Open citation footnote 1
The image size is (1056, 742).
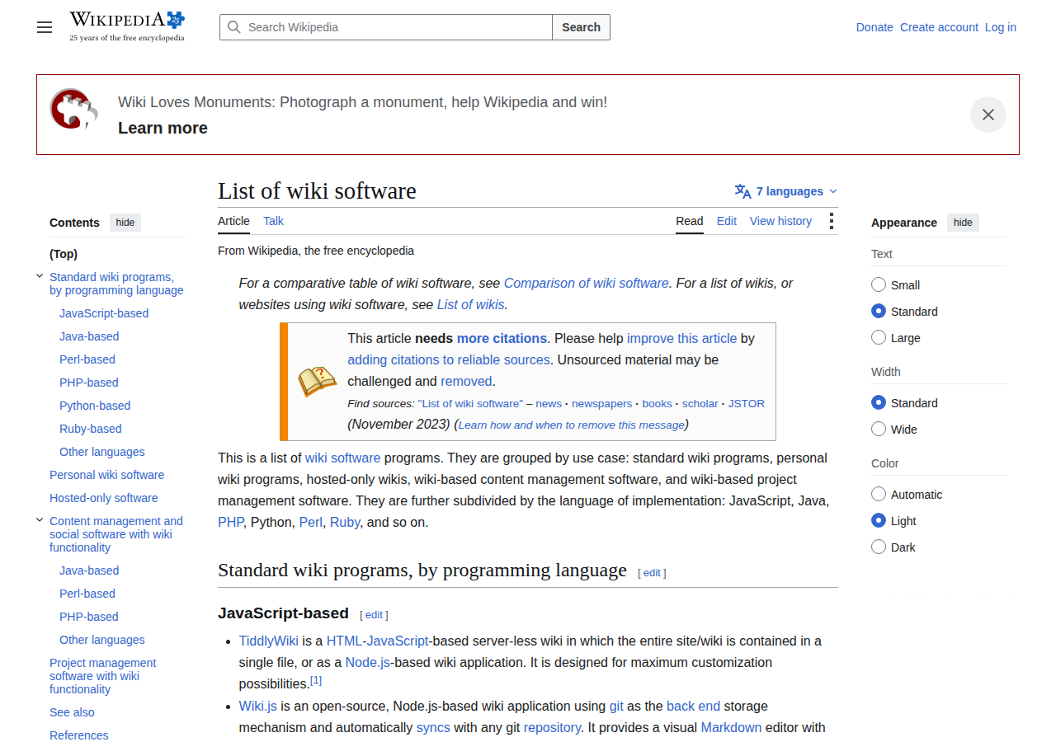coord(316,680)
